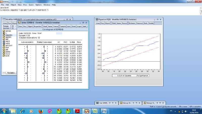The image size is (202, 114).
Task: Select the group01 object icon in workfile
Action: [x=4, y=46]
